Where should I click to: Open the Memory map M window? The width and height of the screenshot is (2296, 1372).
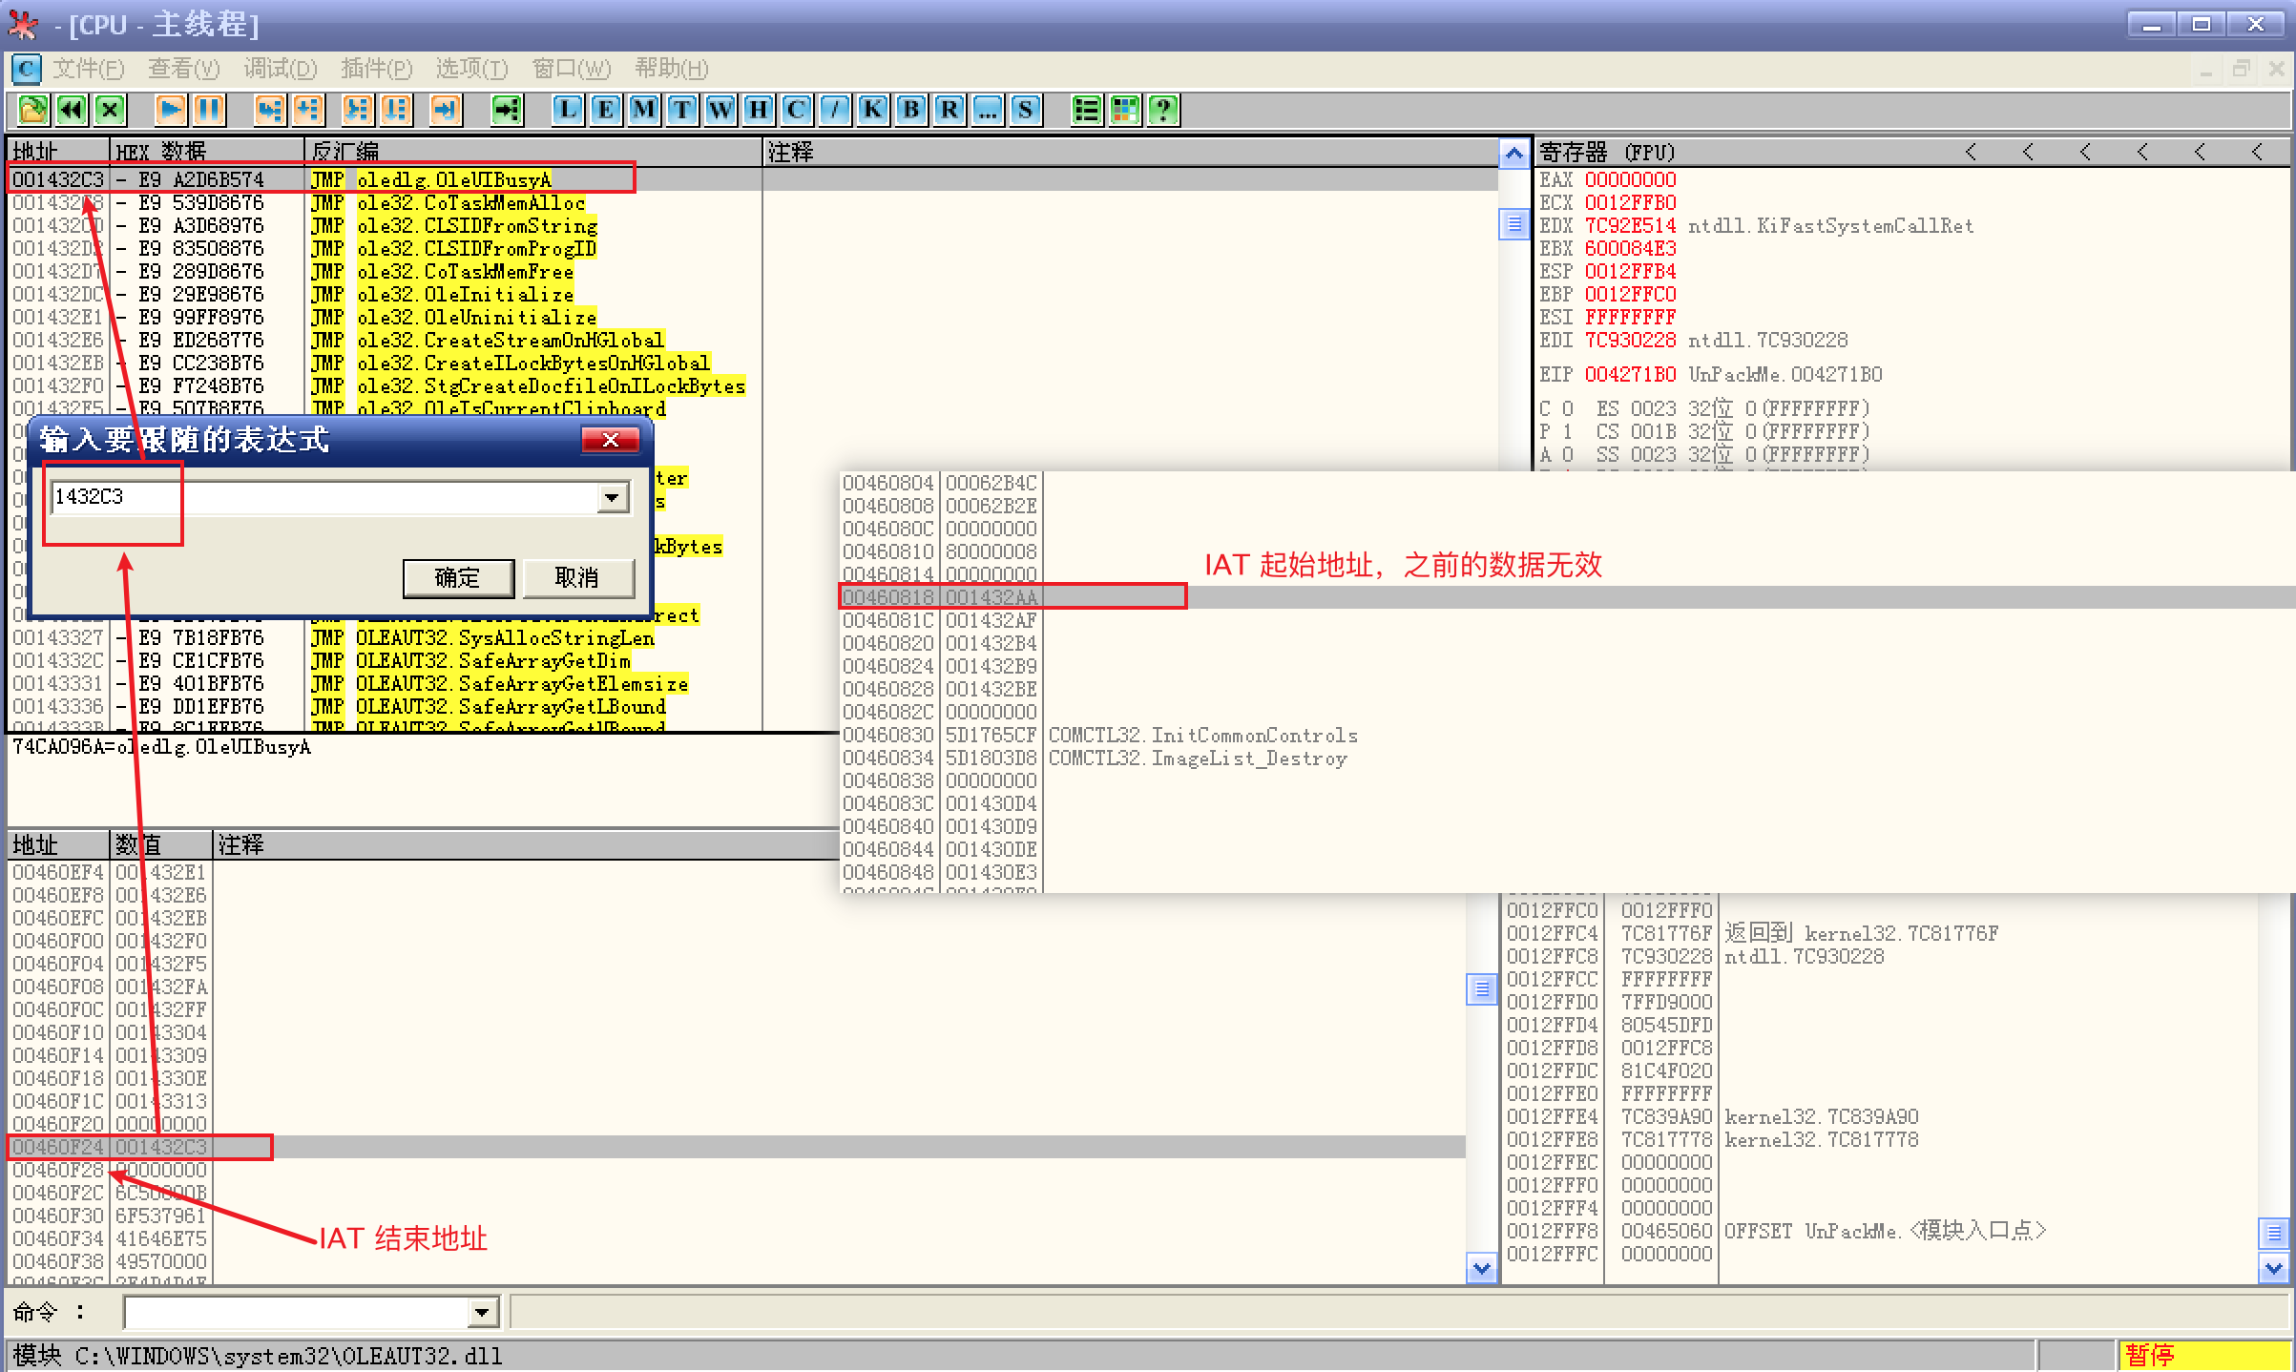tap(644, 110)
